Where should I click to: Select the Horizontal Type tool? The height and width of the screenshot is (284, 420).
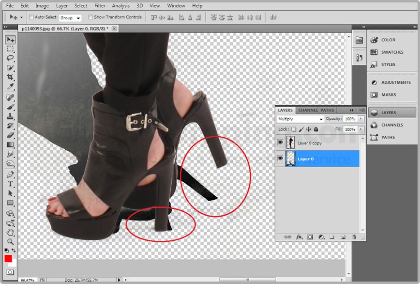[10, 184]
